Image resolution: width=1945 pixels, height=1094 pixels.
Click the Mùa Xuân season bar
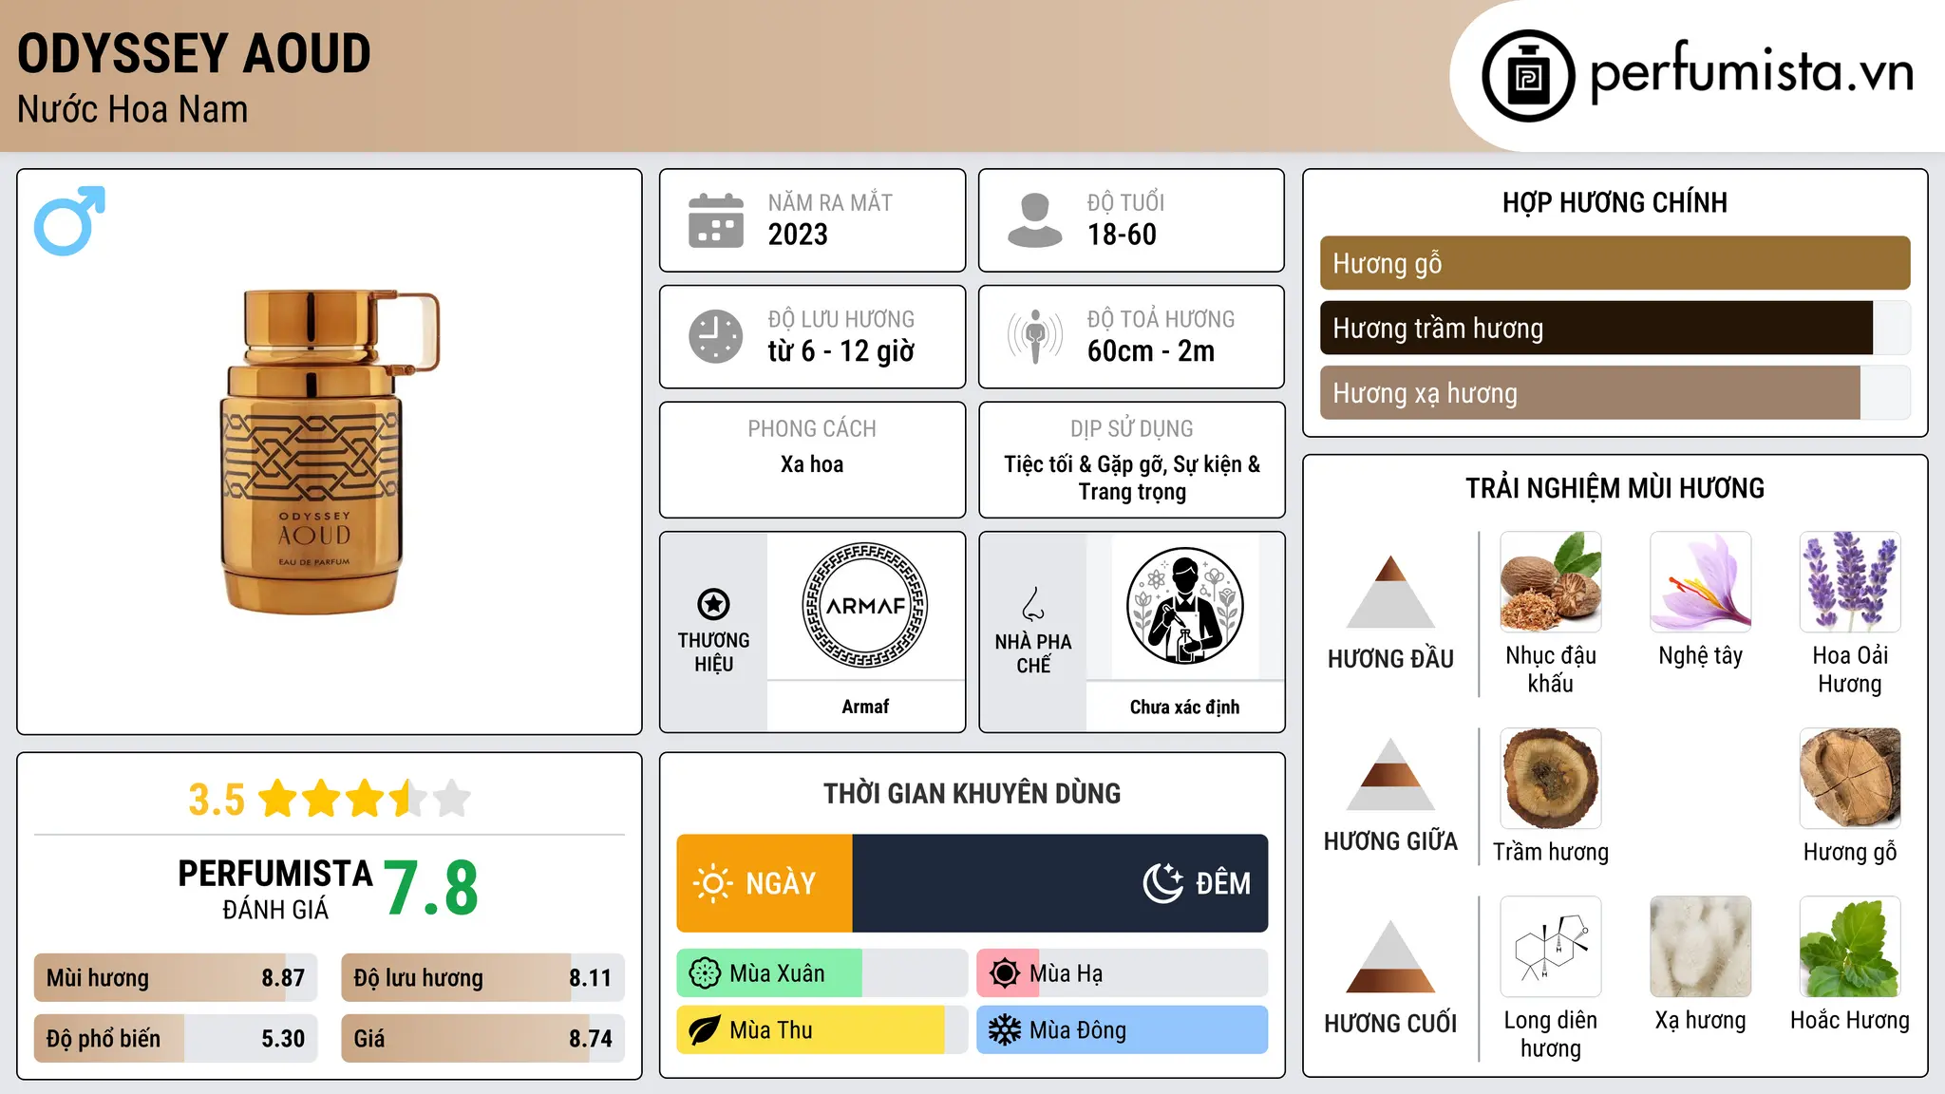coord(822,973)
